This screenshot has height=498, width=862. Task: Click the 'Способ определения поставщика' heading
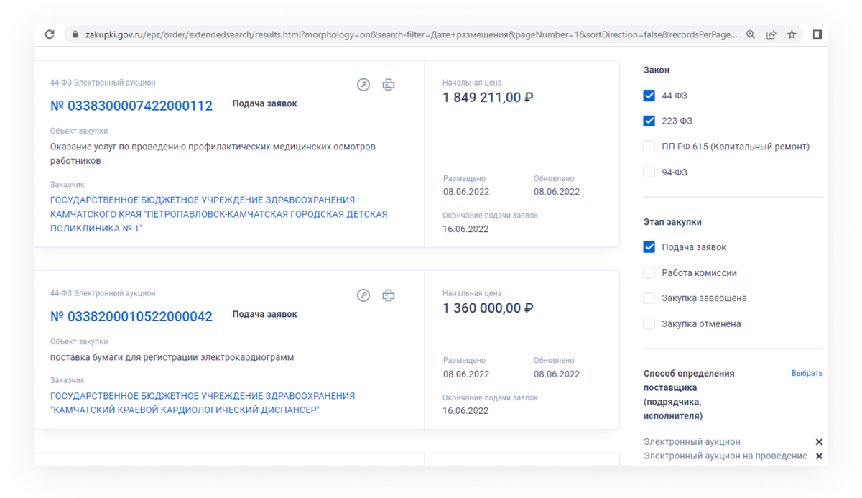pos(689,395)
